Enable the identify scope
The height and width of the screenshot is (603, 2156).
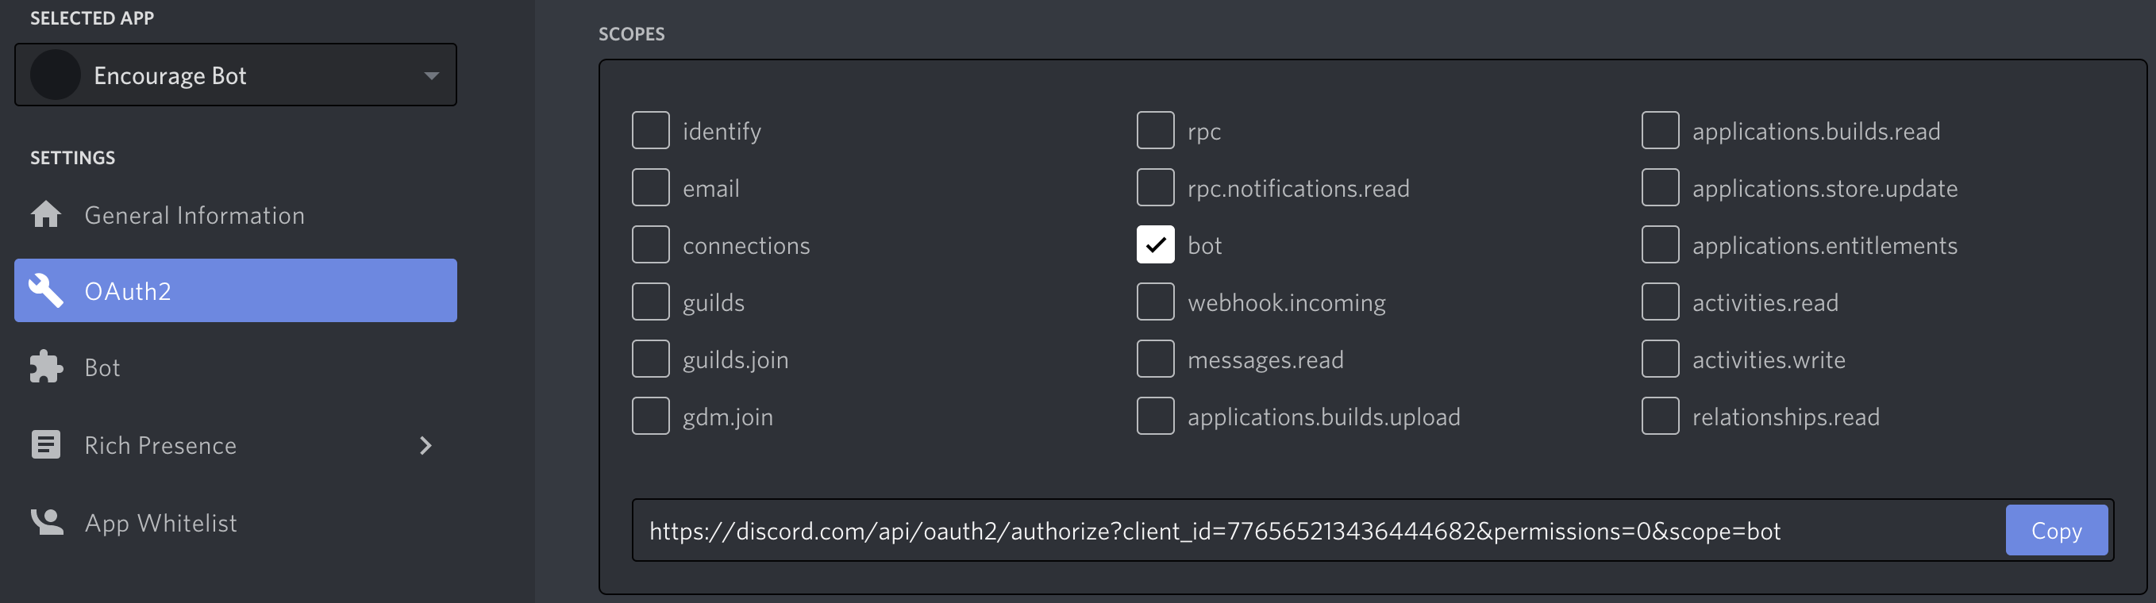(650, 129)
